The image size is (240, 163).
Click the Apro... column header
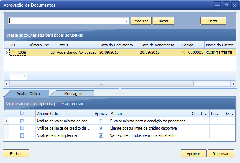pos(101,114)
